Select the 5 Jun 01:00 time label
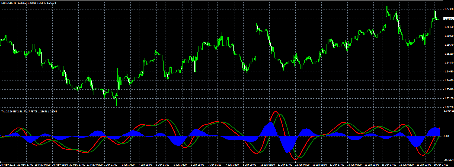Screen dimensions: 454x167 click(163, 165)
